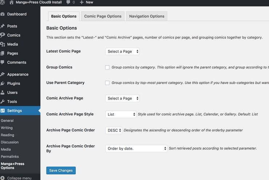The width and height of the screenshot is (269, 180).
Task: Switch to the Navigation Options tab
Action: (147, 16)
